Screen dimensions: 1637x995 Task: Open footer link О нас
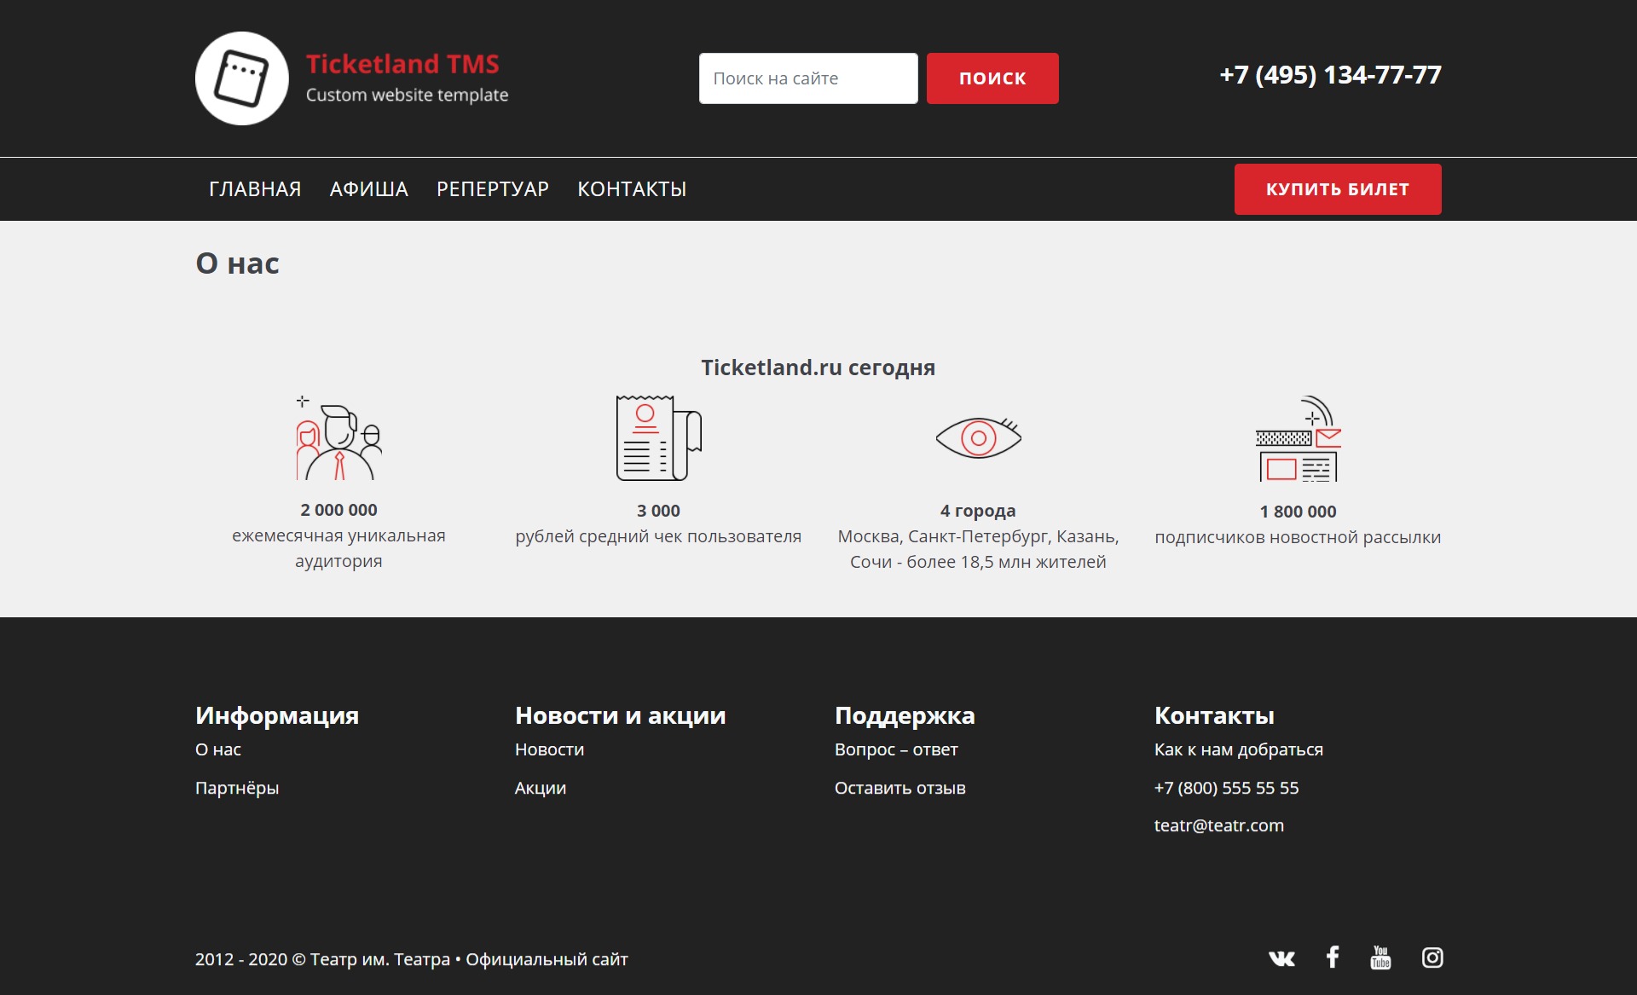218,749
